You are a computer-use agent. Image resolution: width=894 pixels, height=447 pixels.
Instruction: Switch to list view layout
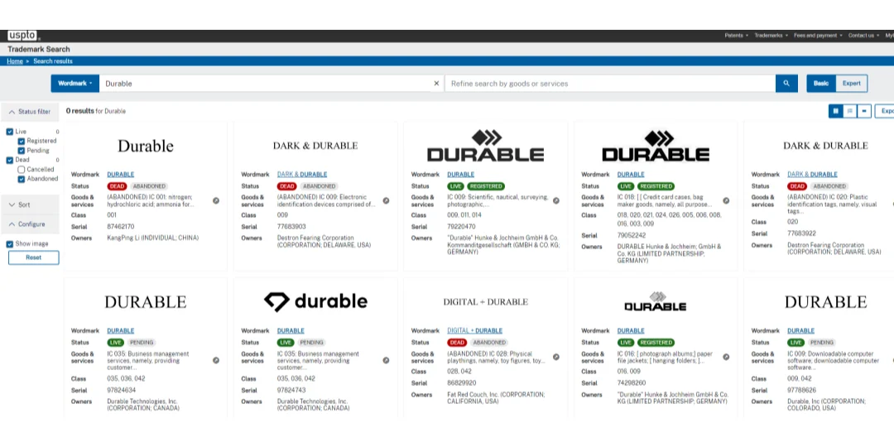pos(850,111)
